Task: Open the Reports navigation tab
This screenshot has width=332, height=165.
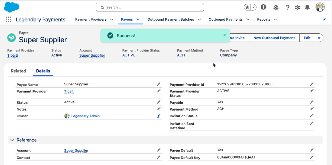Action: [263, 20]
